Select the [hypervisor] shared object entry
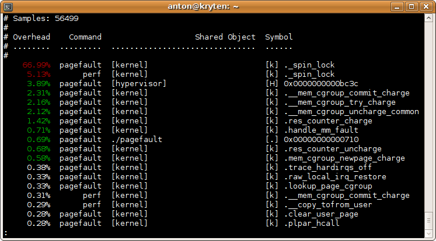The height and width of the screenshot is (241, 436). 139,83
